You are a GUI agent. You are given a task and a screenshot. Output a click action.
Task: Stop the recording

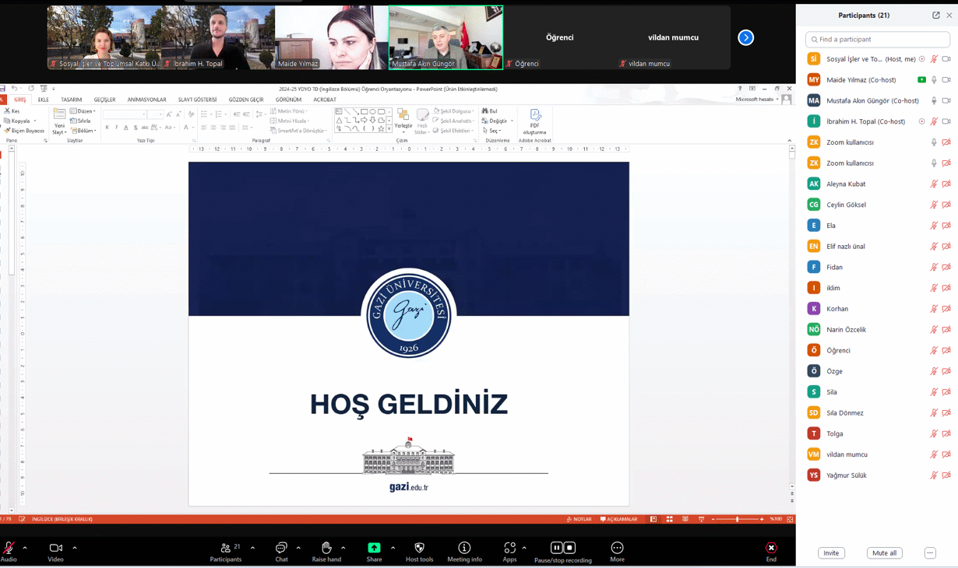[569, 548]
